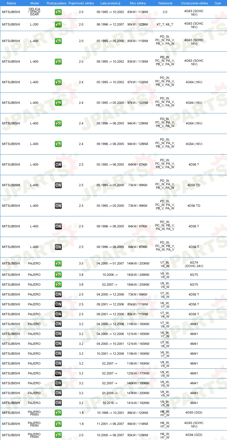The image size is (227, 440).
Task: Click the '140kW / 190KM' power cell
Action: coord(138,383)
